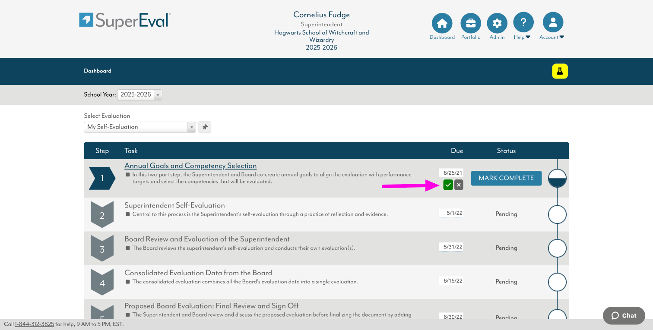
Task: Open the School Year 2025-2026 dropdown
Action: [140, 94]
